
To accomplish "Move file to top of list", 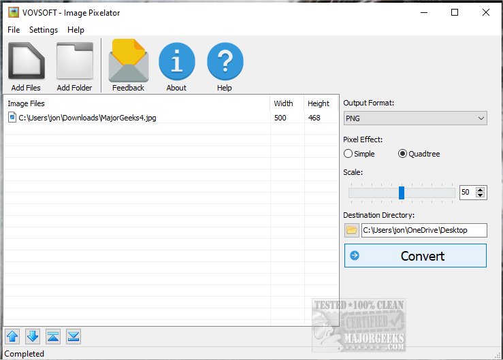I will (53, 337).
